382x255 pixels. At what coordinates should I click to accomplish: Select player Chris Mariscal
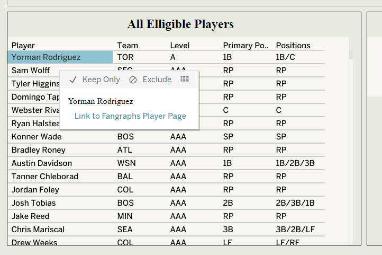pos(38,230)
